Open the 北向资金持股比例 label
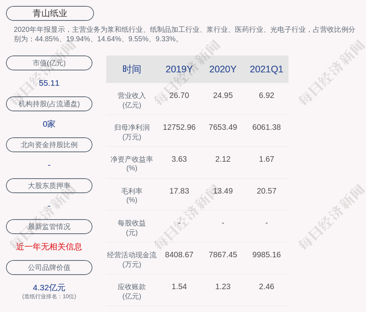The width and height of the screenshot is (366, 312). click(49, 145)
